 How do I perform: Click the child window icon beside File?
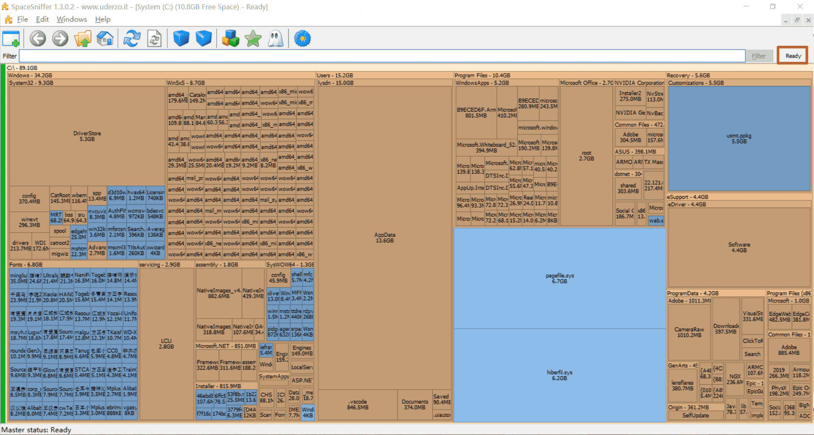8,19
